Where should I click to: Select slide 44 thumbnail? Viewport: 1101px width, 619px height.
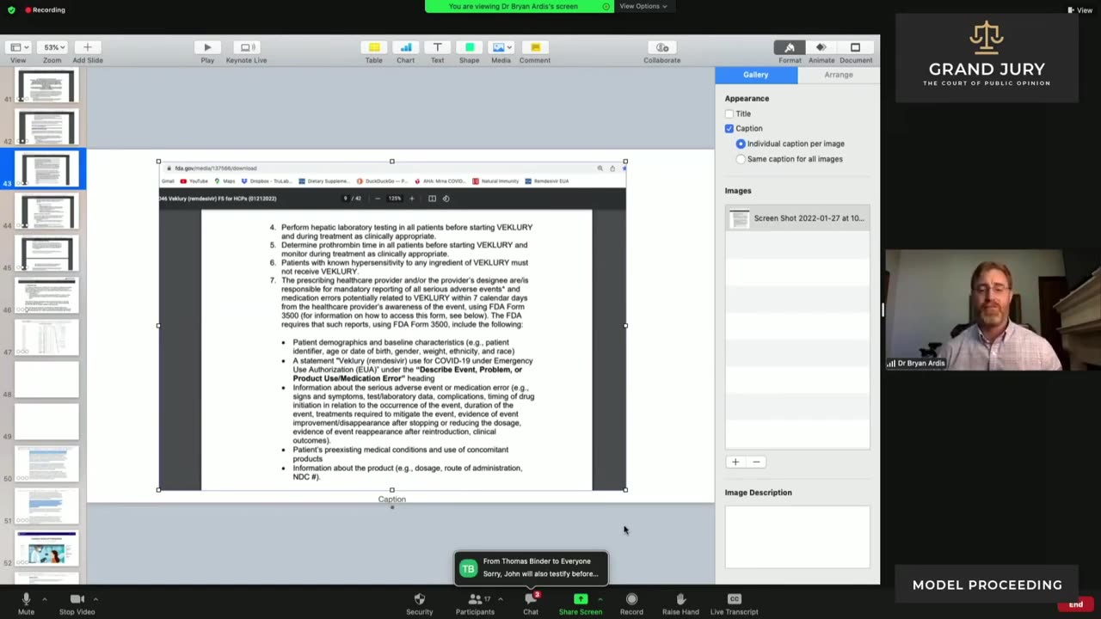[47, 212]
